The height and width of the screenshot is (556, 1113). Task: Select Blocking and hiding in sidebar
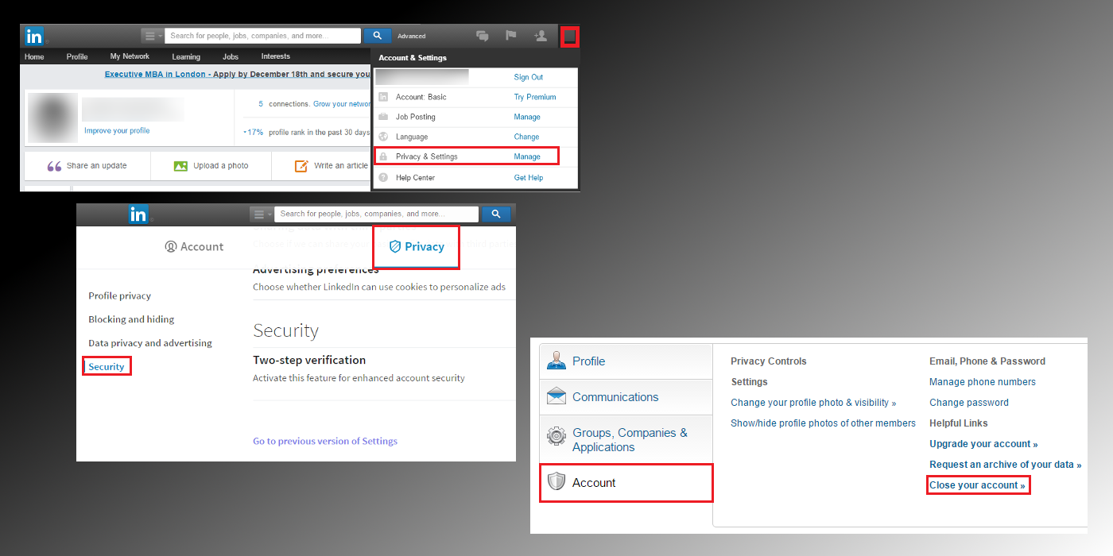tap(131, 319)
